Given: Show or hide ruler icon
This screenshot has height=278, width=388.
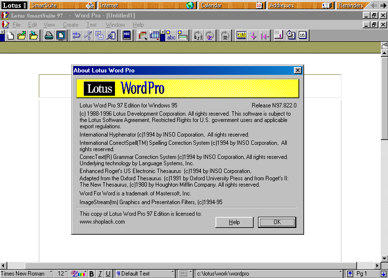Looking at the screenshot, I should tap(241, 35).
